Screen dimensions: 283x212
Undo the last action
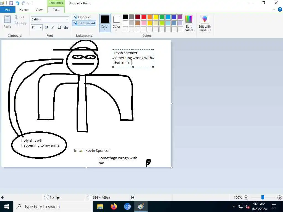tap(17, 3)
